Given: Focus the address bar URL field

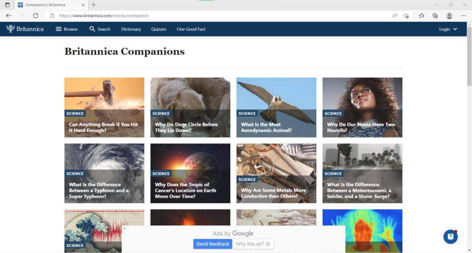Looking at the screenshot, I should click(x=220, y=16).
